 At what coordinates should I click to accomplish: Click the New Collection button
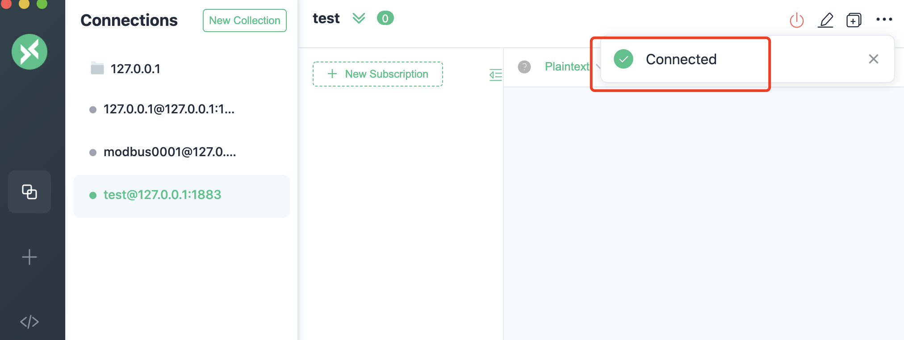point(244,21)
